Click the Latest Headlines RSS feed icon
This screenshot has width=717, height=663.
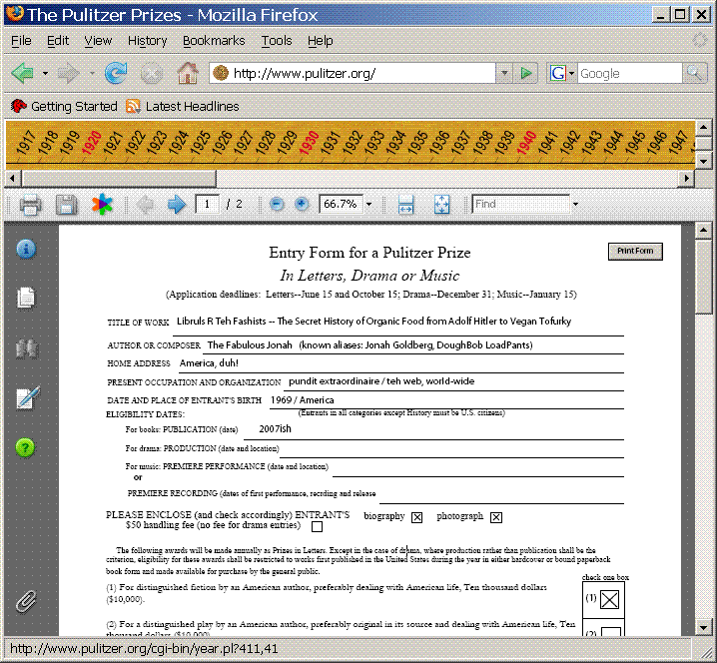tap(133, 106)
